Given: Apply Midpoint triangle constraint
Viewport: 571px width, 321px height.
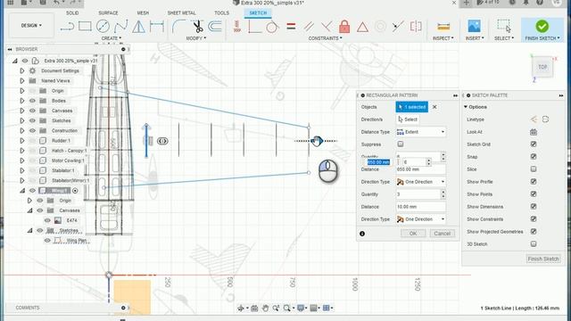Looking at the screenshot, I should pyautogui.click(x=362, y=27).
